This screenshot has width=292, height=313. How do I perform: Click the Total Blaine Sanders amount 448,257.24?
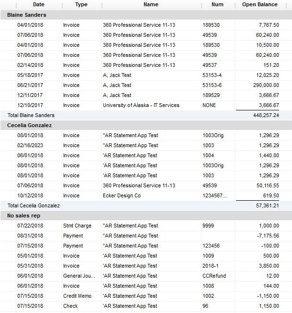tap(266, 115)
